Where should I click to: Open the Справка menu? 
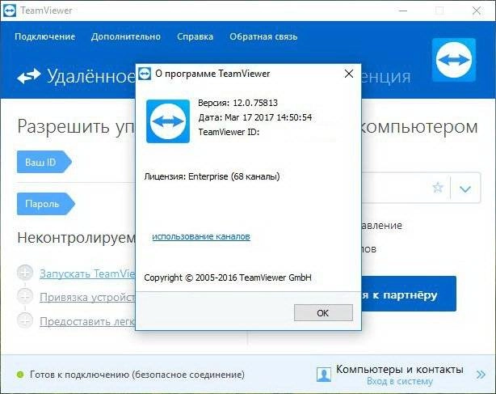pos(195,36)
